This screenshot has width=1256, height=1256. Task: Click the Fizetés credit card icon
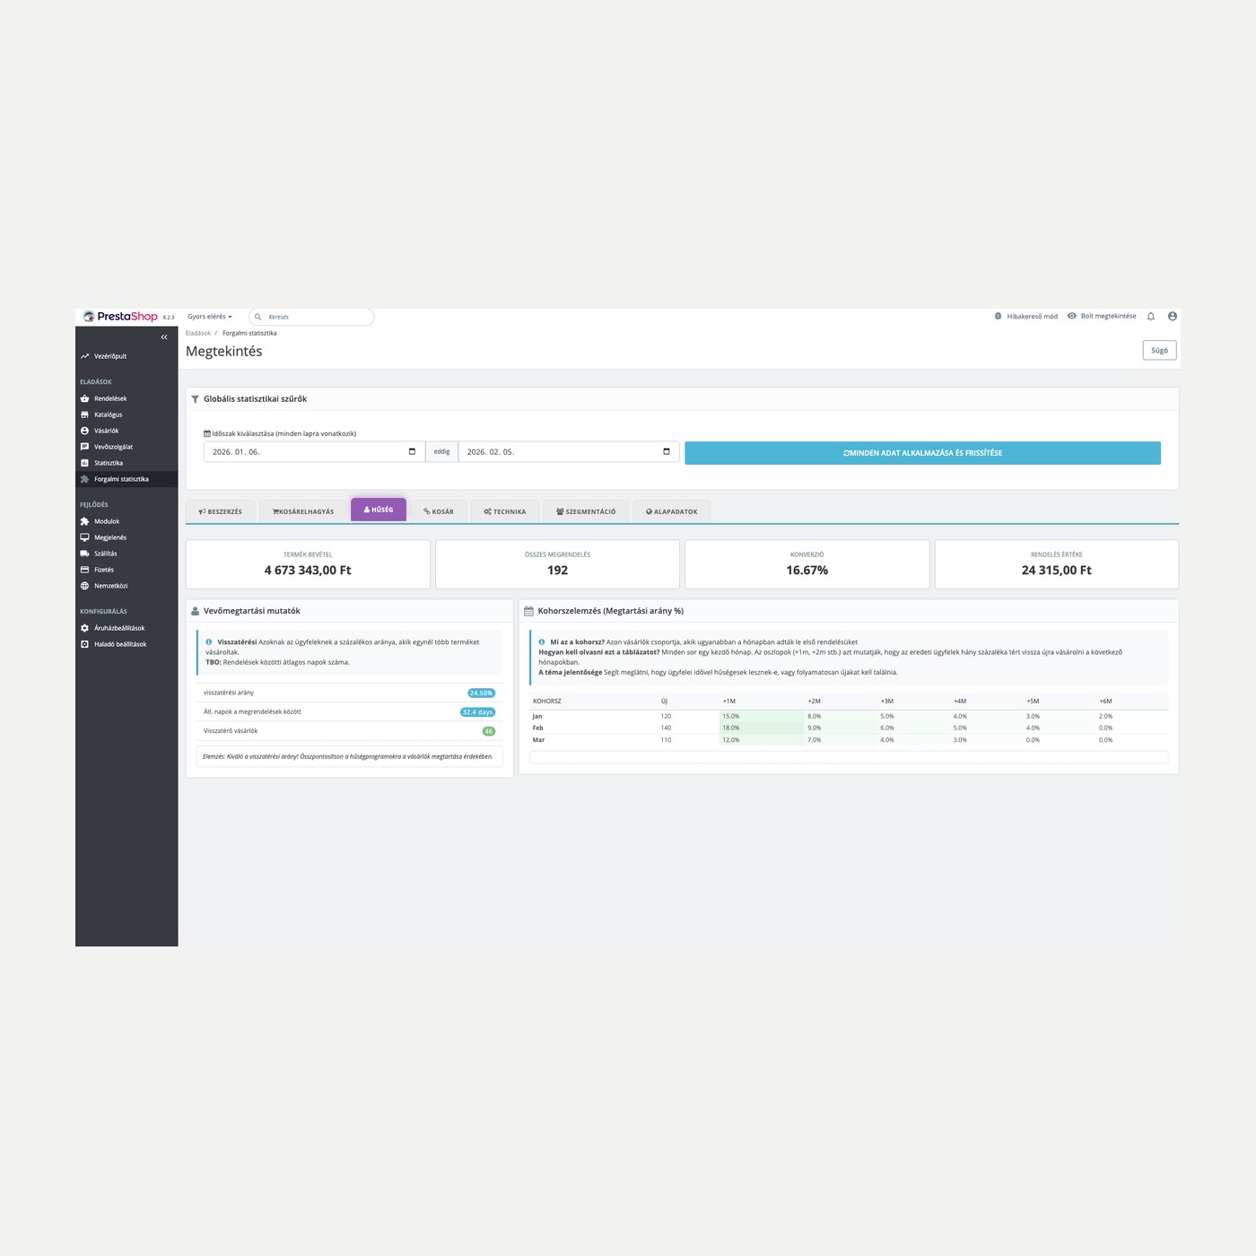tap(84, 570)
